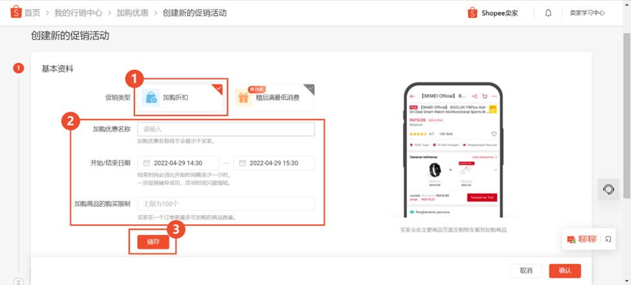The height and width of the screenshot is (285, 631).
Task: Select the 赠品满最低消费 promotion type
Action: pos(273,97)
